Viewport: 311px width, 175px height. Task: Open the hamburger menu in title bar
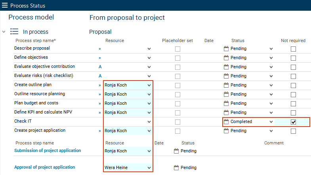pyautogui.click(x=5, y=6)
